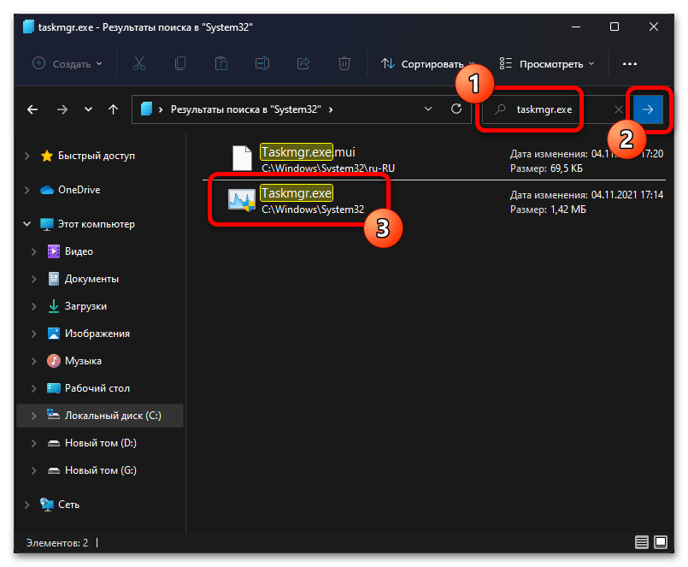Click the Copy icon in toolbar
This screenshot has width=688, height=567.
180,63
